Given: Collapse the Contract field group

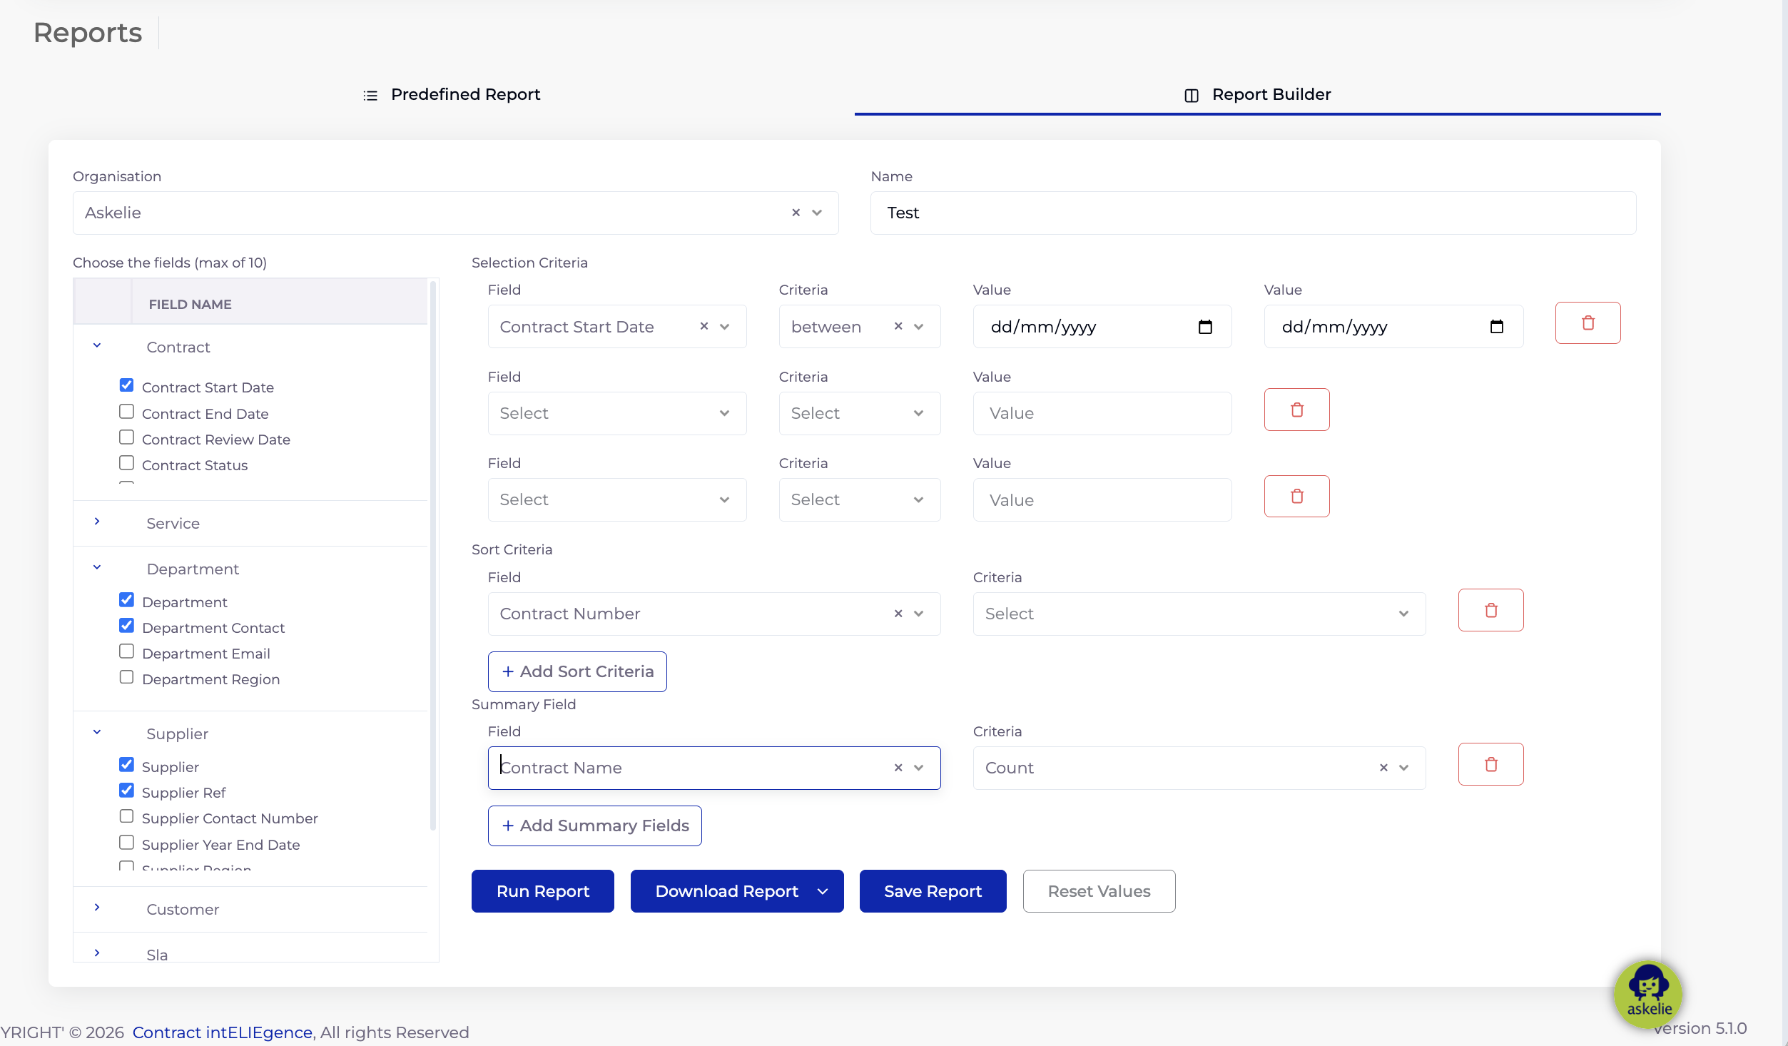Looking at the screenshot, I should [97, 345].
